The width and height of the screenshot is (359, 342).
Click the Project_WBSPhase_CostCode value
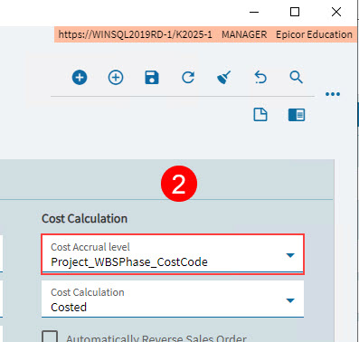click(129, 262)
